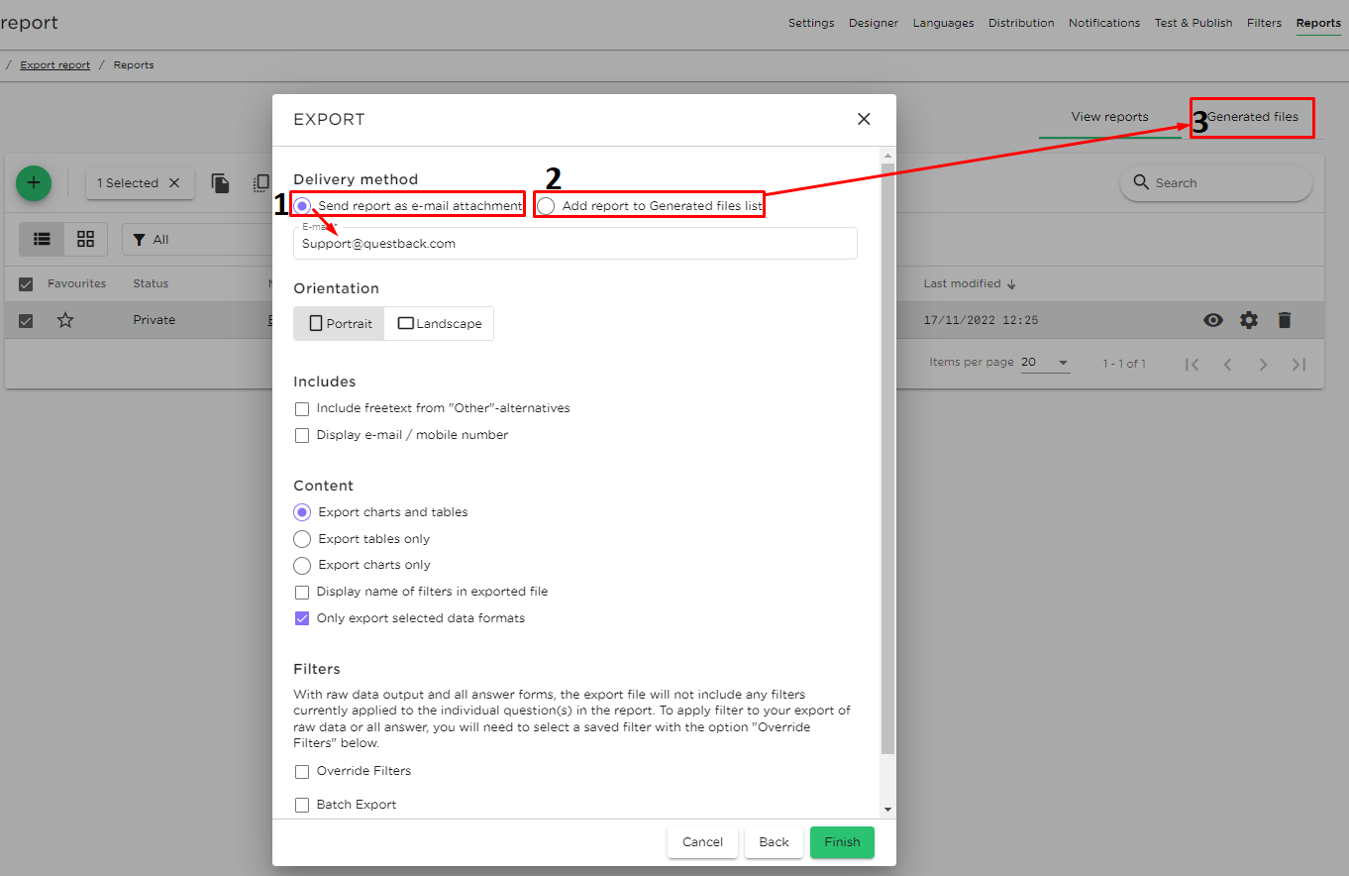Check Display name of filters in exported file
This screenshot has width=1349, height=876.
(x=302, y=592)
